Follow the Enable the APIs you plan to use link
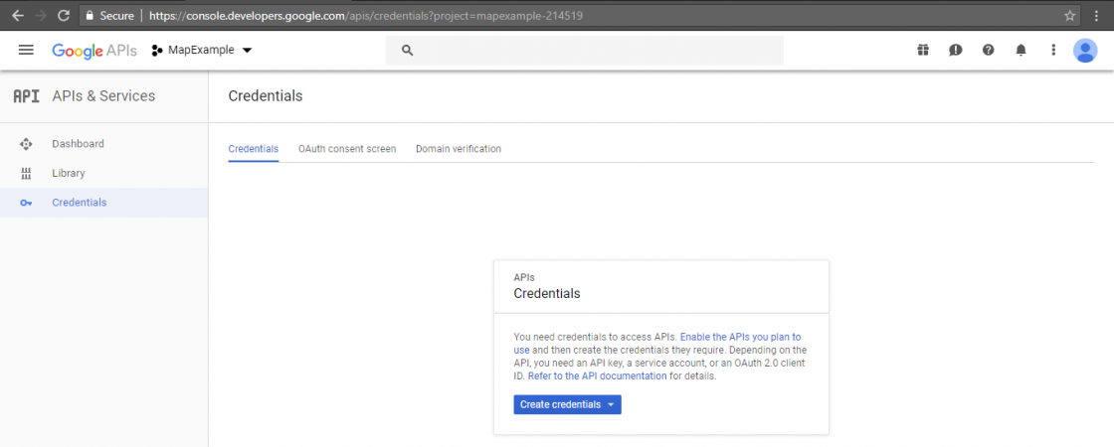The width and height of the screenshot is (1114, 447). click(740, 338)
